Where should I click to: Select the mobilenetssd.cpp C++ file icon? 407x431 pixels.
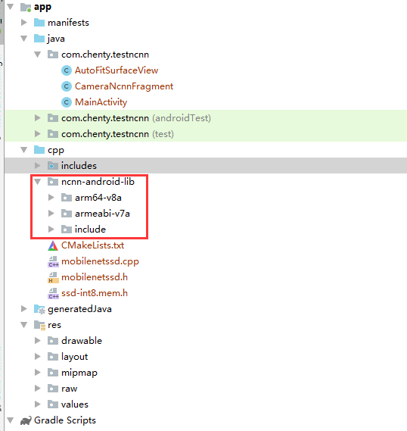pos(53,261)
